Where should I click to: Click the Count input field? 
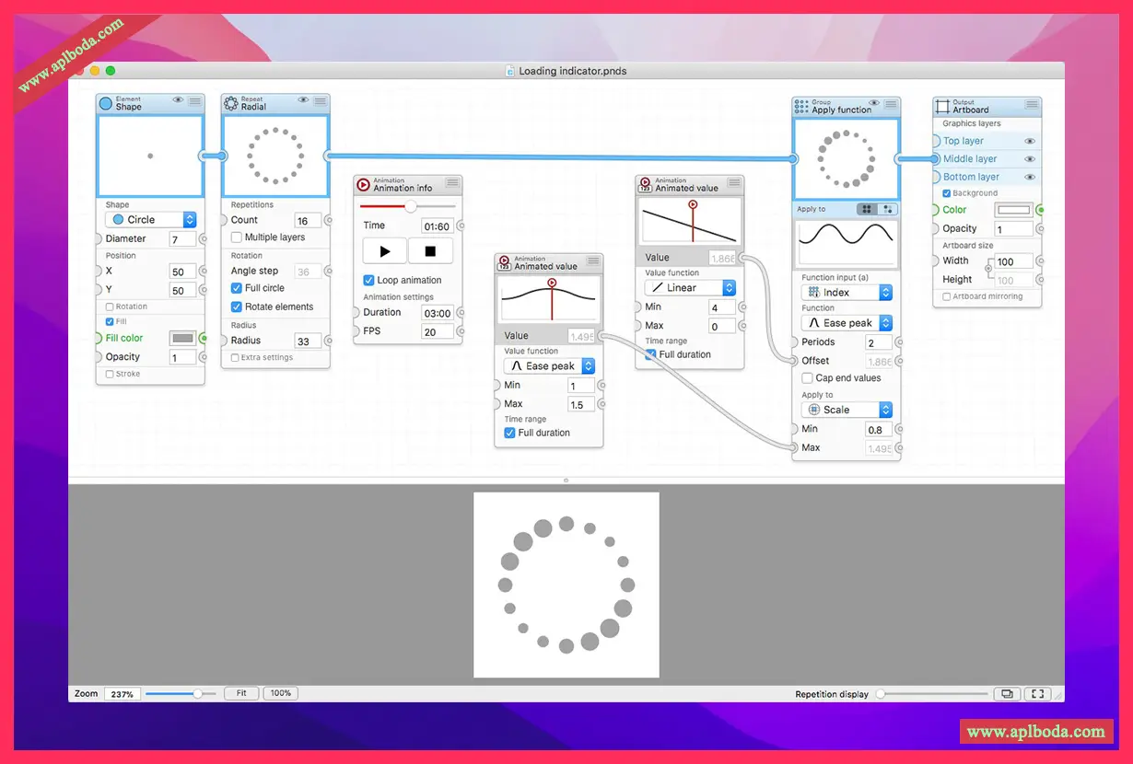click(308, 220)
